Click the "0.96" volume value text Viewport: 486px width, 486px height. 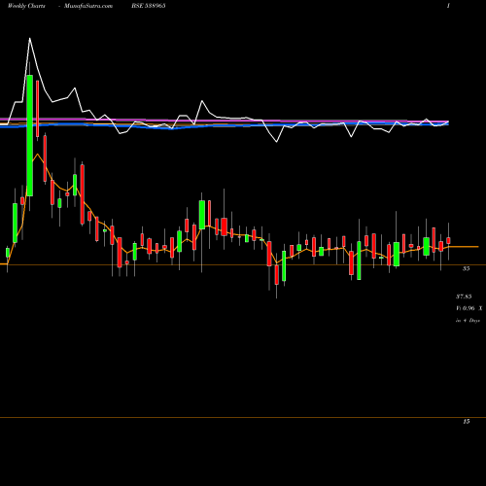click(x=469, y=308)
